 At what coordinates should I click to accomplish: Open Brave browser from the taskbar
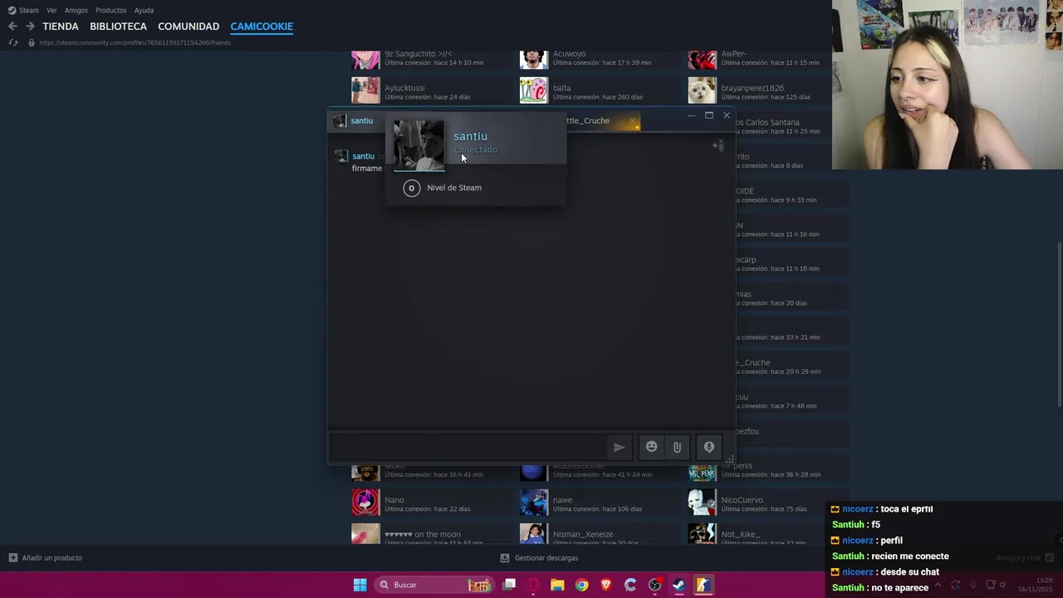[x=605, y=585]
